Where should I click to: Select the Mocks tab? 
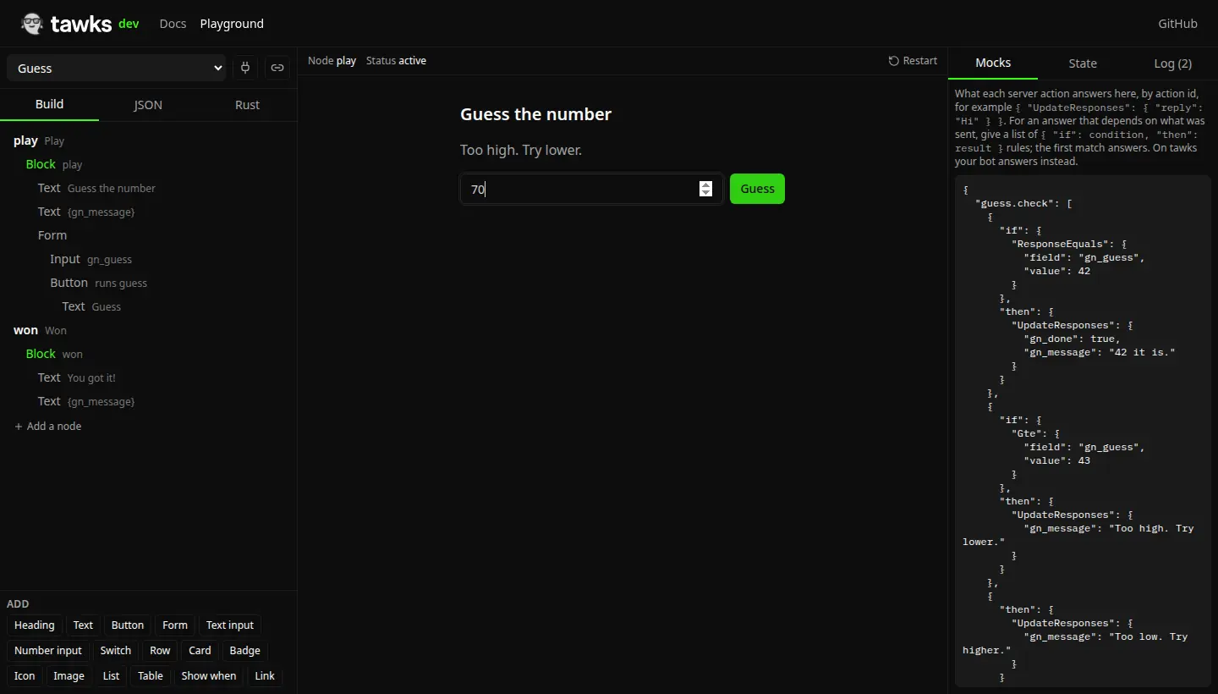click(x=993, y=63)
